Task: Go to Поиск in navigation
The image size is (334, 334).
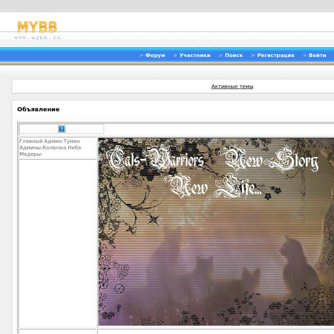Action: point(234,55)
